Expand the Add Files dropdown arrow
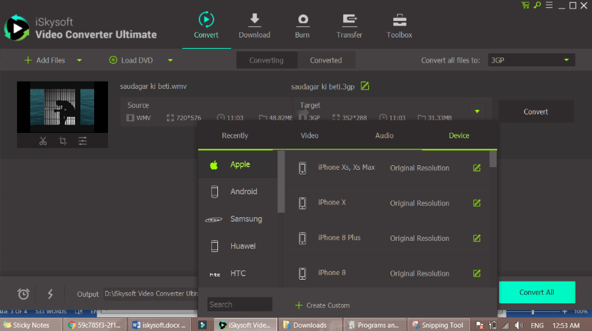This screenshot has width=592, height=331. point(79,61)
